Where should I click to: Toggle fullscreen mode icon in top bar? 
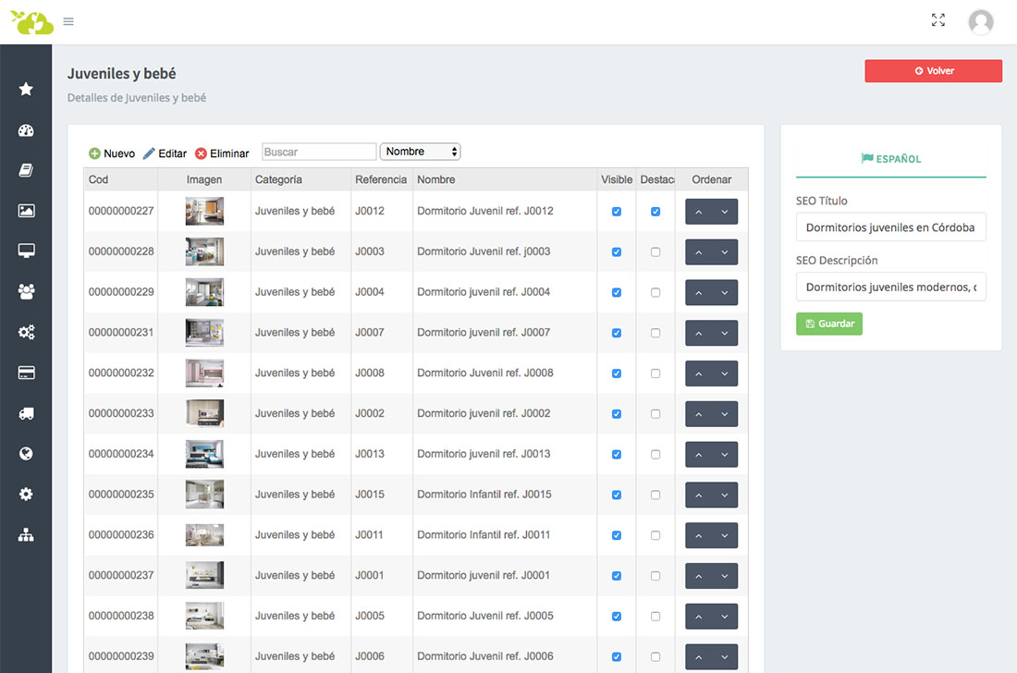click(938, 20)
